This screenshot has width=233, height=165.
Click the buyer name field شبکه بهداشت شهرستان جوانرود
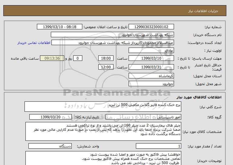[x=112, y=35]
